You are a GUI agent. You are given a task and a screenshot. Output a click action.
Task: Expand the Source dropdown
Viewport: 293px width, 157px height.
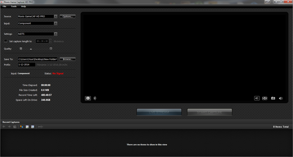pyautogui.click(x=56, y=16)
